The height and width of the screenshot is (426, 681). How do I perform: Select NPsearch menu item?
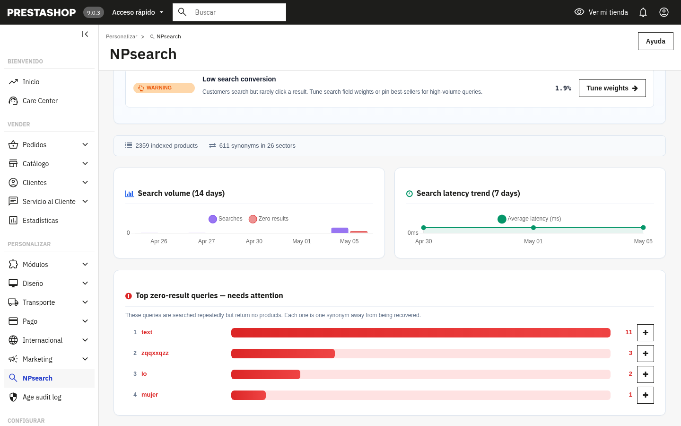pos(49,378)
